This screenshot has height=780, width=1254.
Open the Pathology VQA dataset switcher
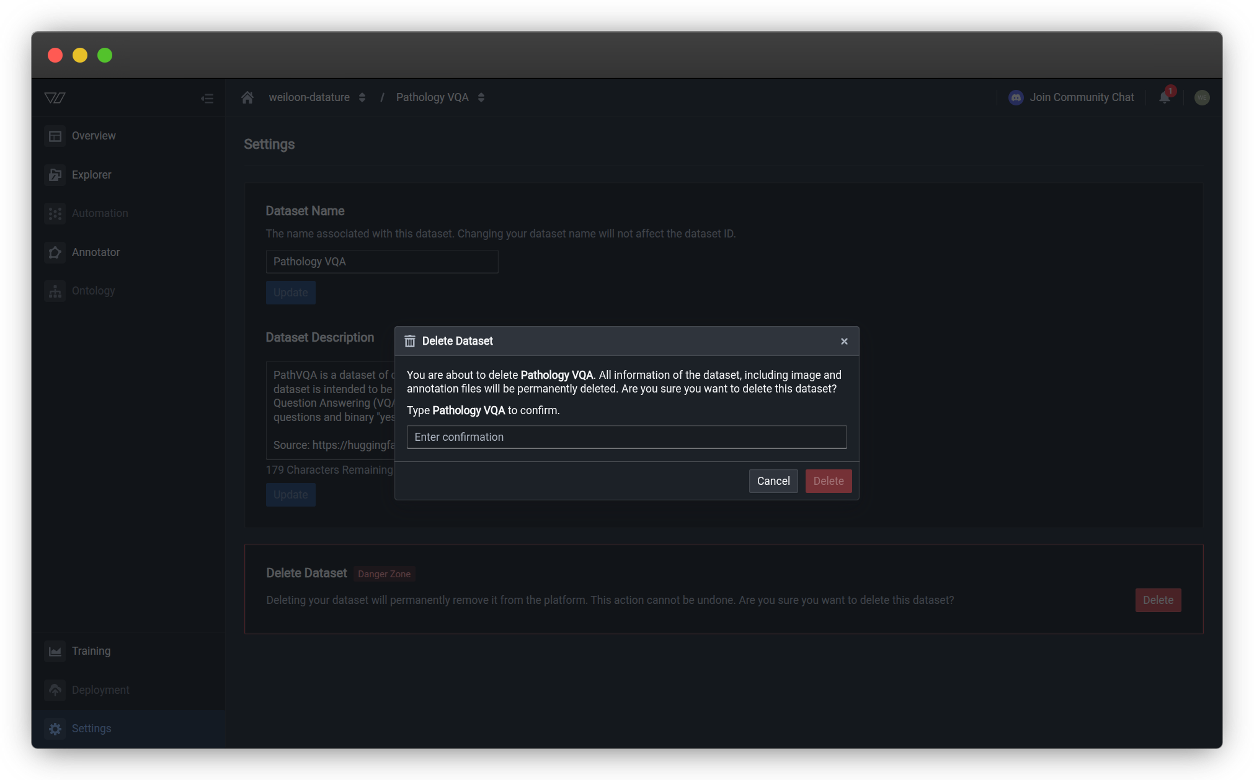[482, 97]
